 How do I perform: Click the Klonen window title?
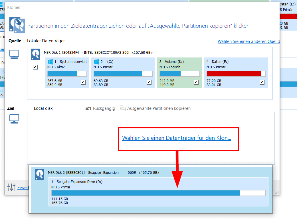(x=14, y=7)
